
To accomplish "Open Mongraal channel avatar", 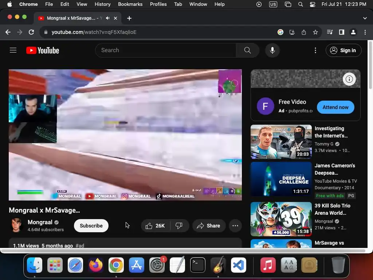I will click(x=16, y=225).
